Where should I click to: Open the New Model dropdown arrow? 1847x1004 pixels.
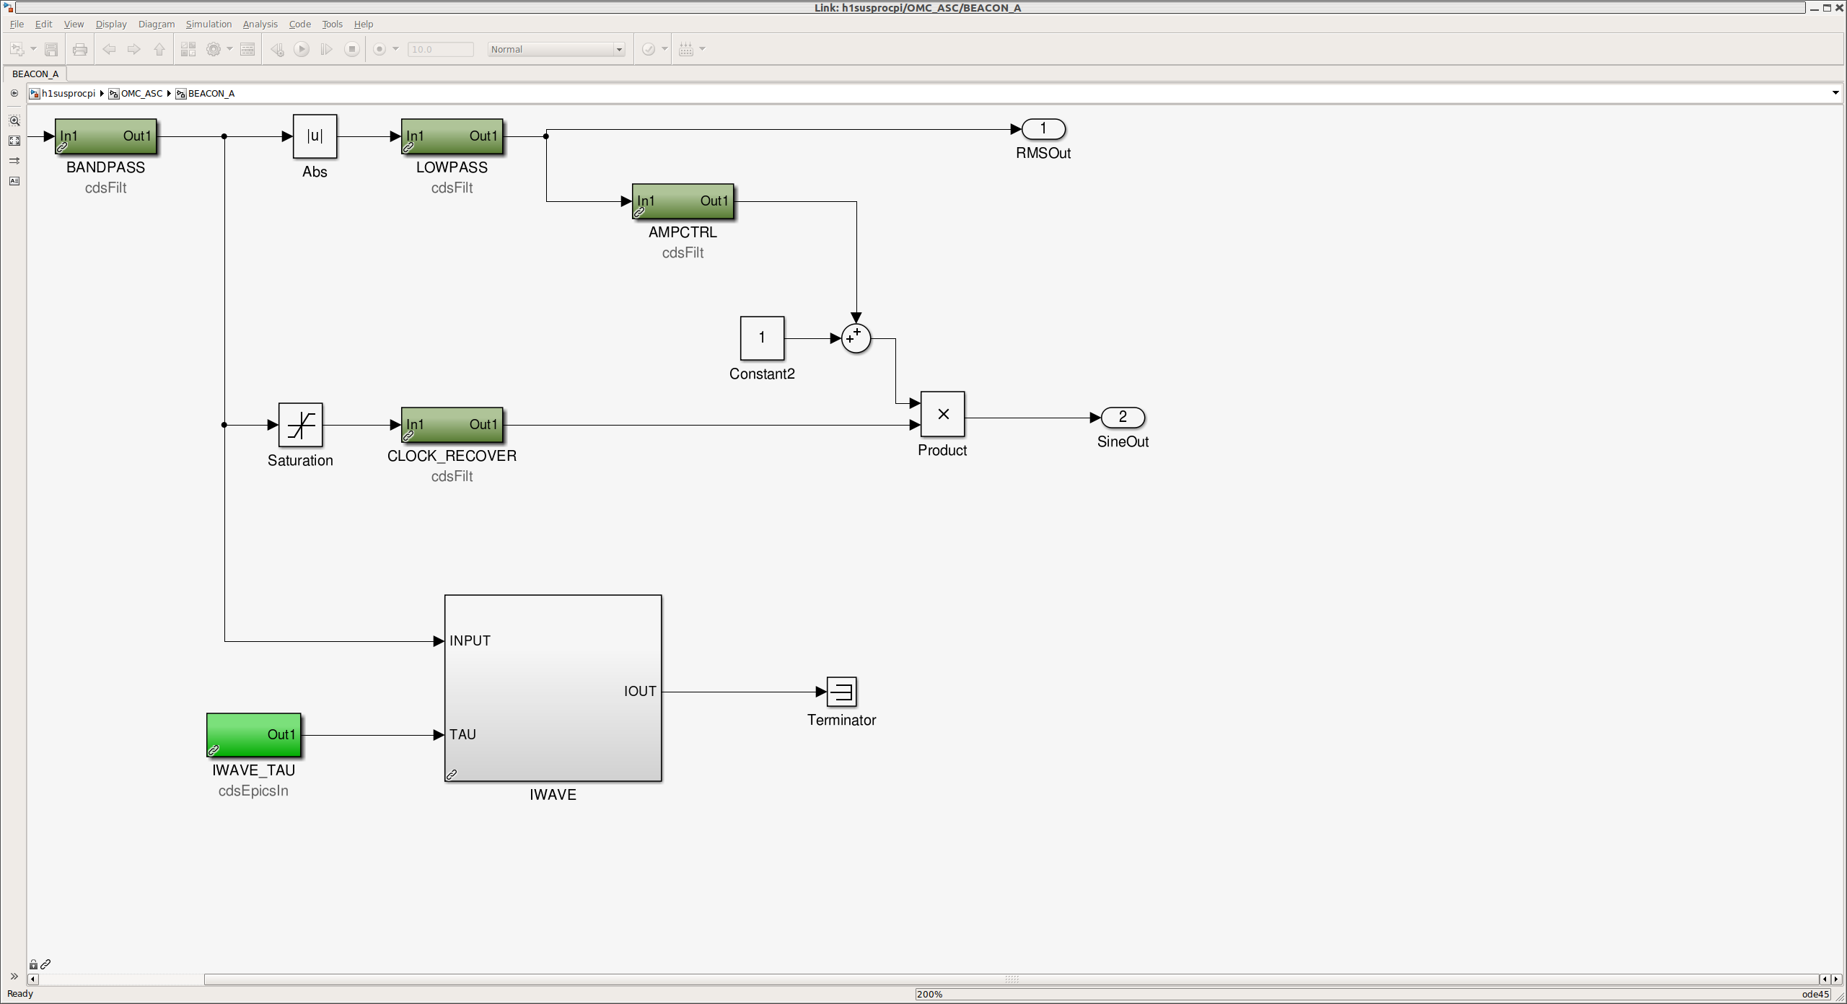tap(33, 49)
